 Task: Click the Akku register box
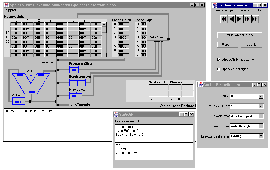[x=19, y=101]
